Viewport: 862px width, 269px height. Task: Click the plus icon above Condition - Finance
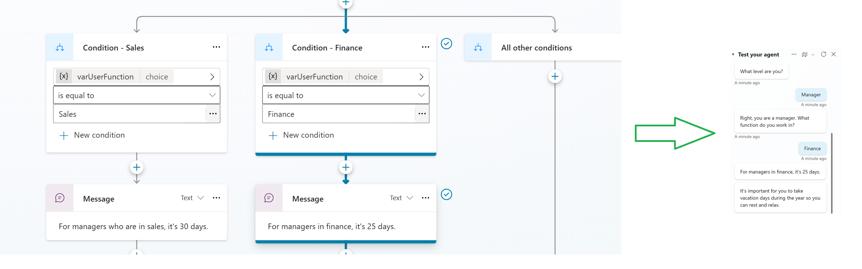[346, 3]
